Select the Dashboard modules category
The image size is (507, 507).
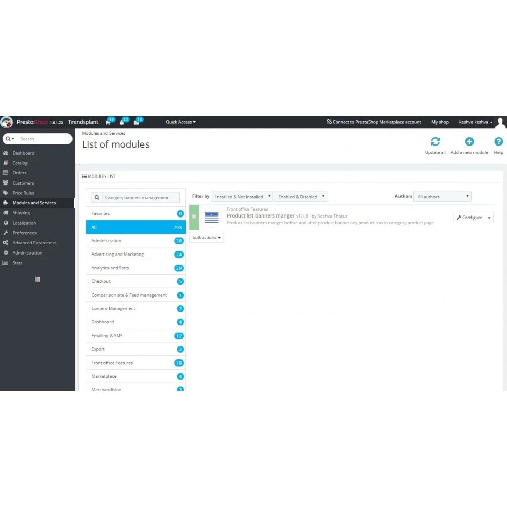pyautogui.click(x=135, y=322)
